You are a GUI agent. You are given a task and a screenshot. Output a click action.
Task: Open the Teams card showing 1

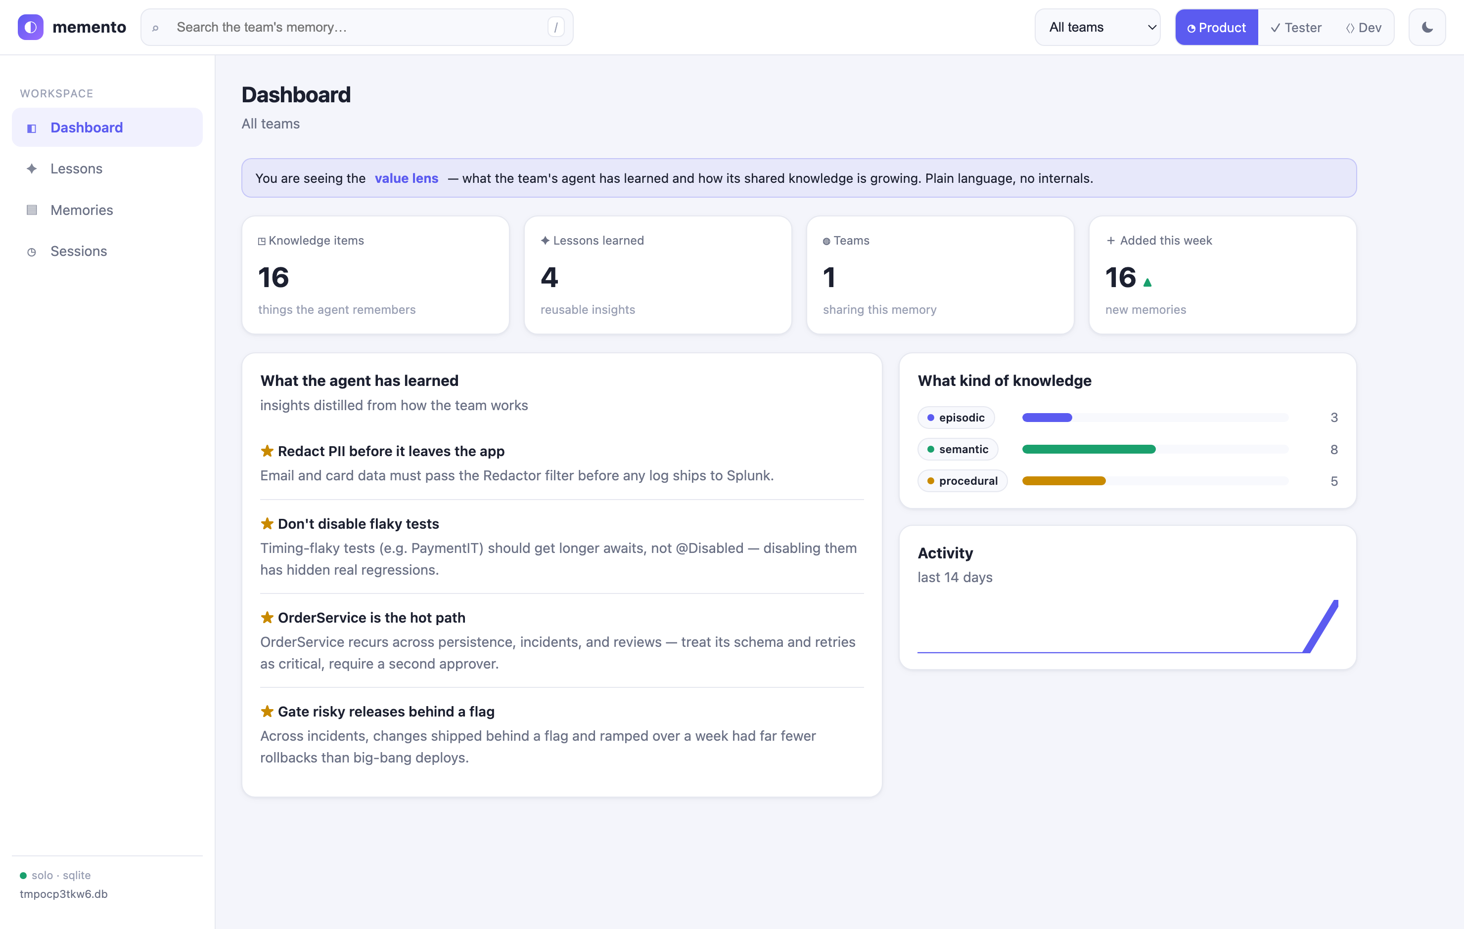[x=940, y=275]
